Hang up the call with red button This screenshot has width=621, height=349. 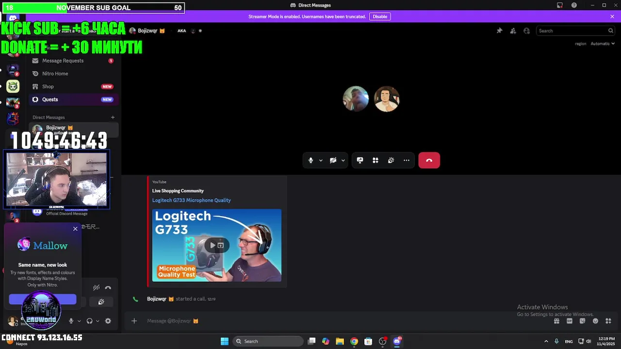(x=429, y=160)
